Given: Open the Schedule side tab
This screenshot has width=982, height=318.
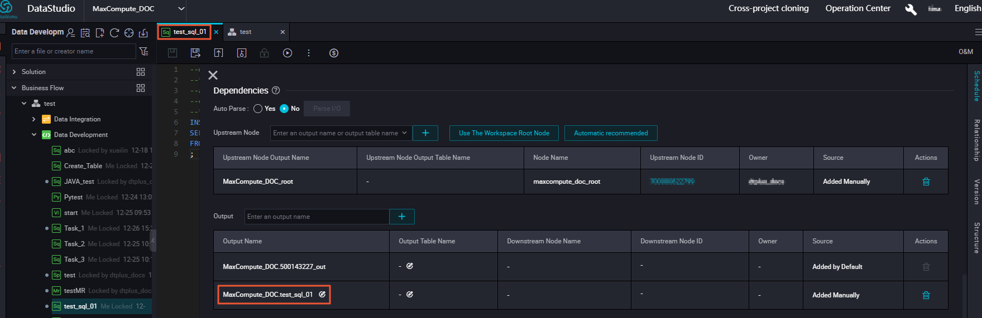Looking at the screenshot, I should [976, 86].
